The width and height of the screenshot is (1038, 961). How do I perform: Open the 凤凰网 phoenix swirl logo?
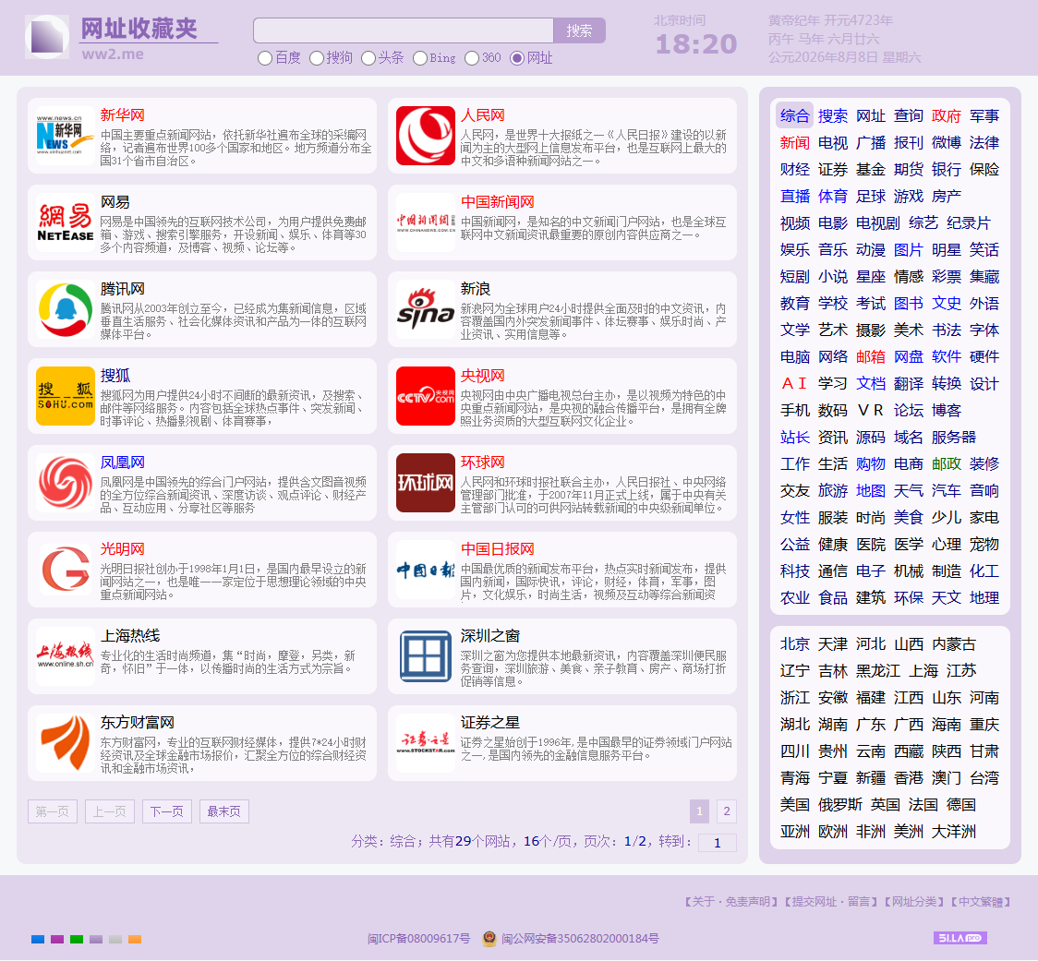(65, 483)
